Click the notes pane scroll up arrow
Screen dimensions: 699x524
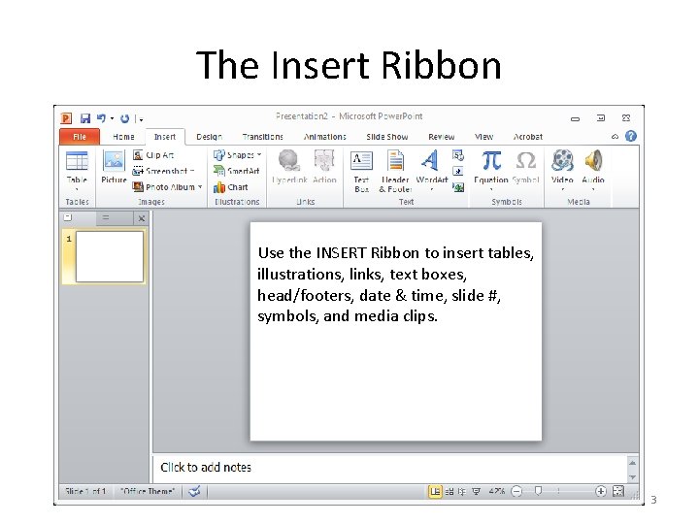tap(632, 463)
